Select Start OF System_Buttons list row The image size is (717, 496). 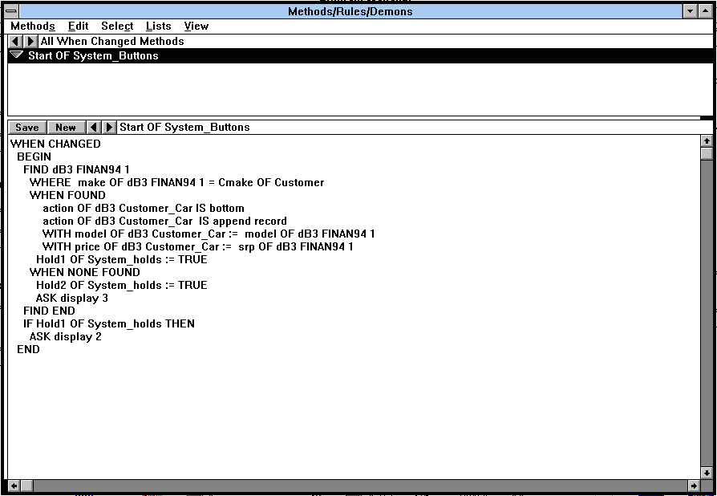click(360, 56)
